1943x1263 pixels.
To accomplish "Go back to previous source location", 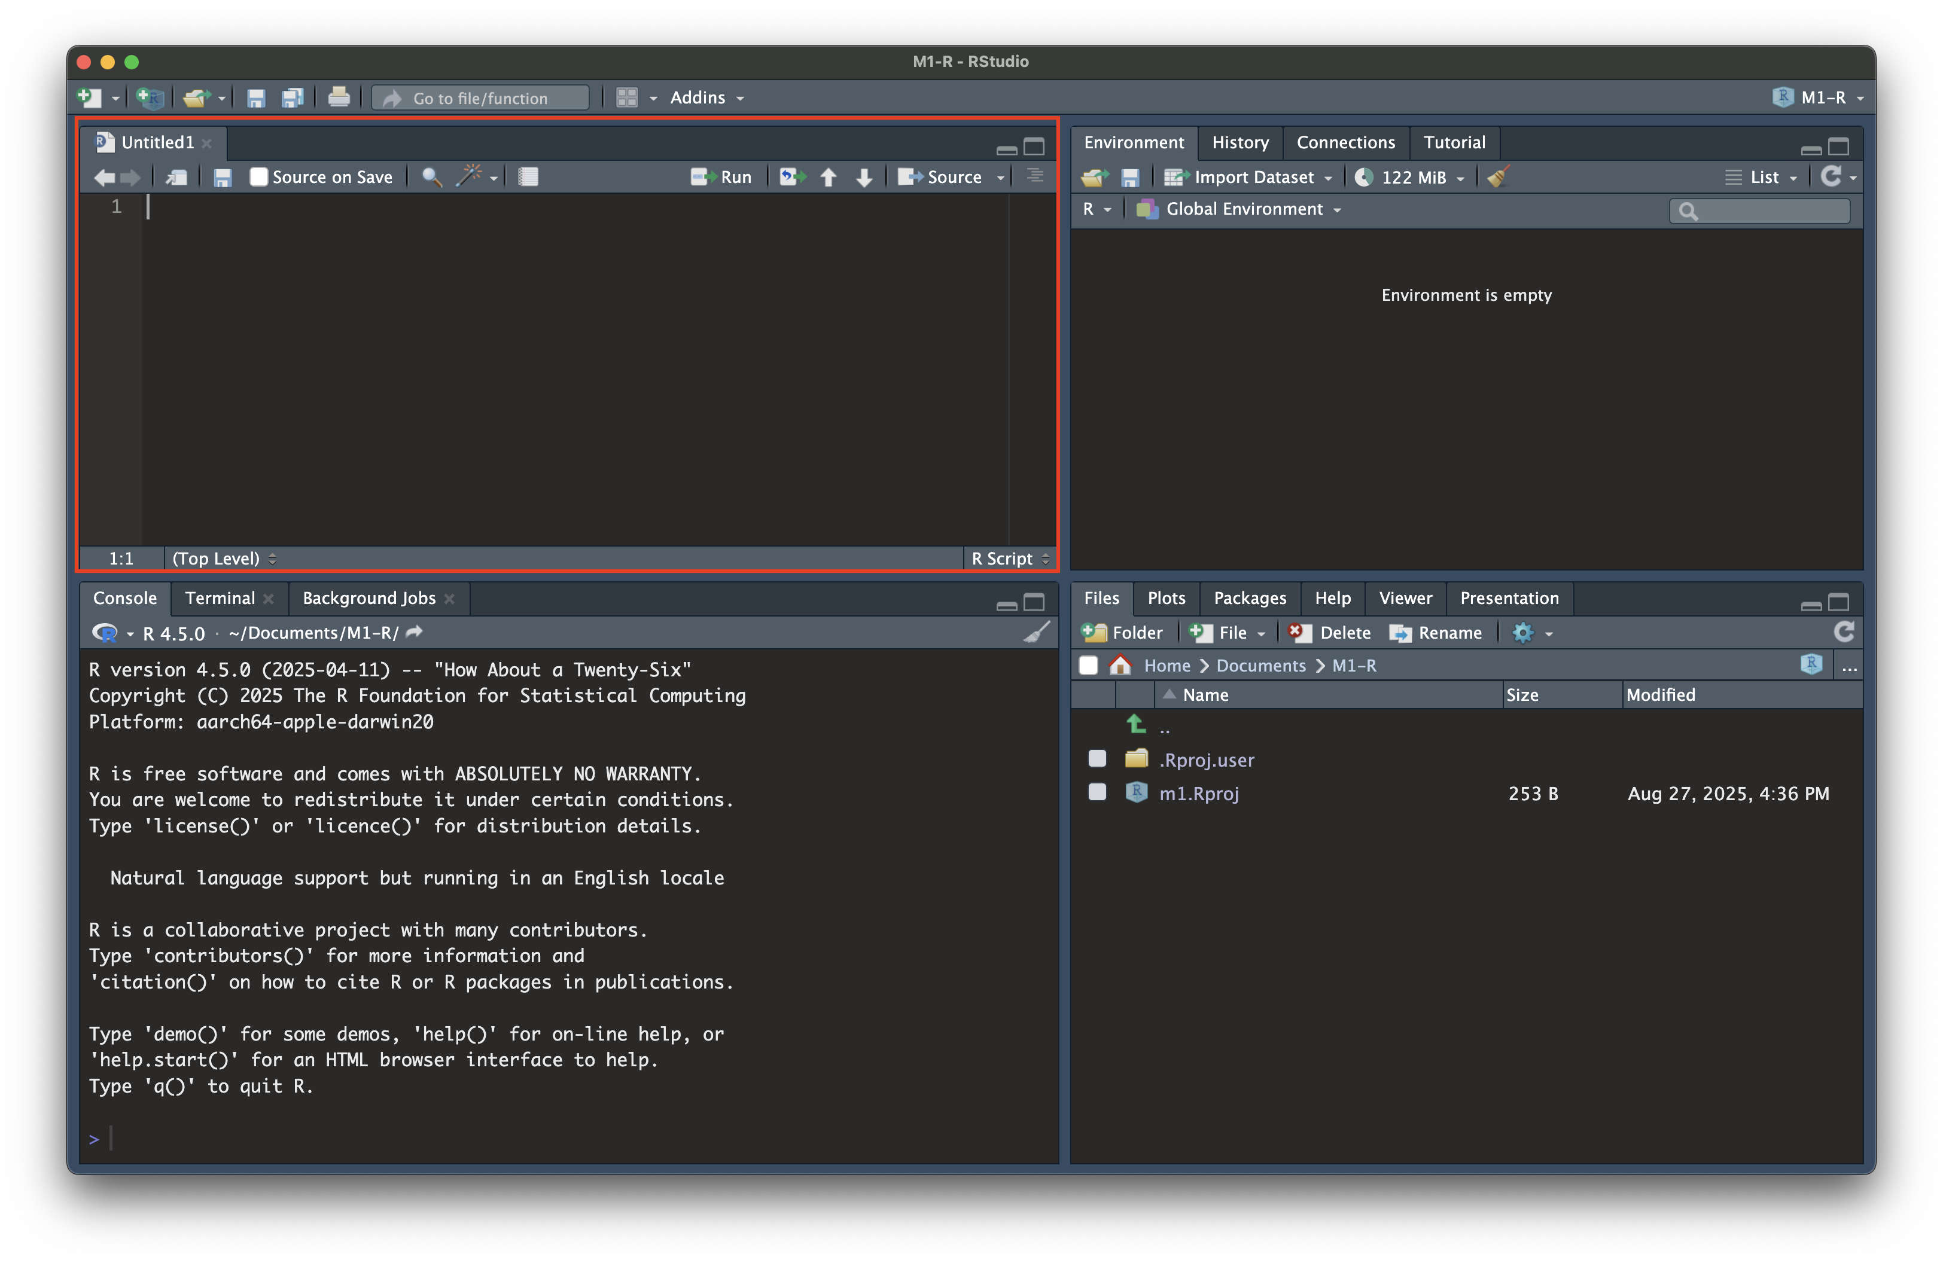I will click(103, 177).
